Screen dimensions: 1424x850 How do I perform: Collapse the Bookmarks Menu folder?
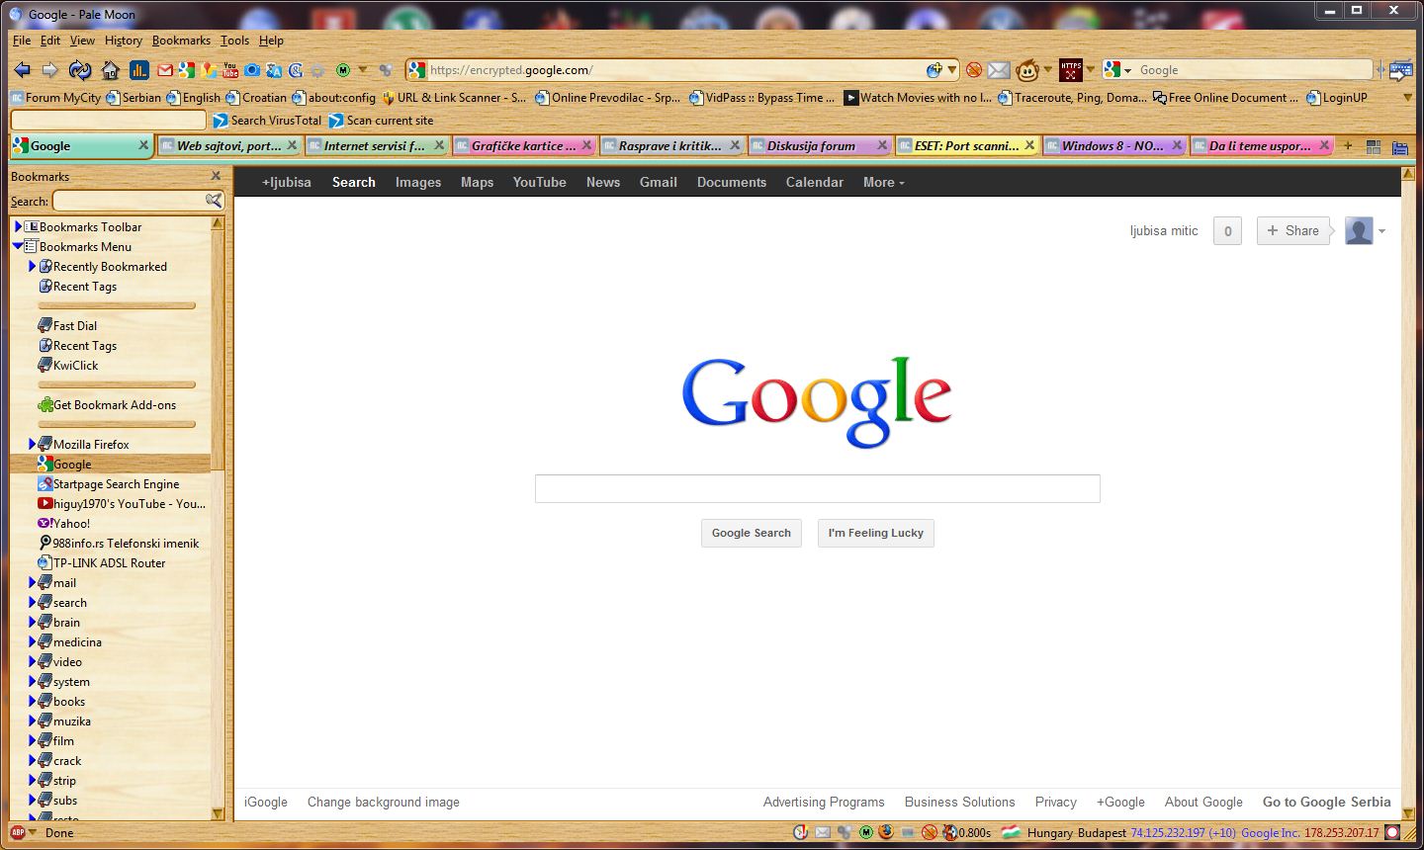18,246
